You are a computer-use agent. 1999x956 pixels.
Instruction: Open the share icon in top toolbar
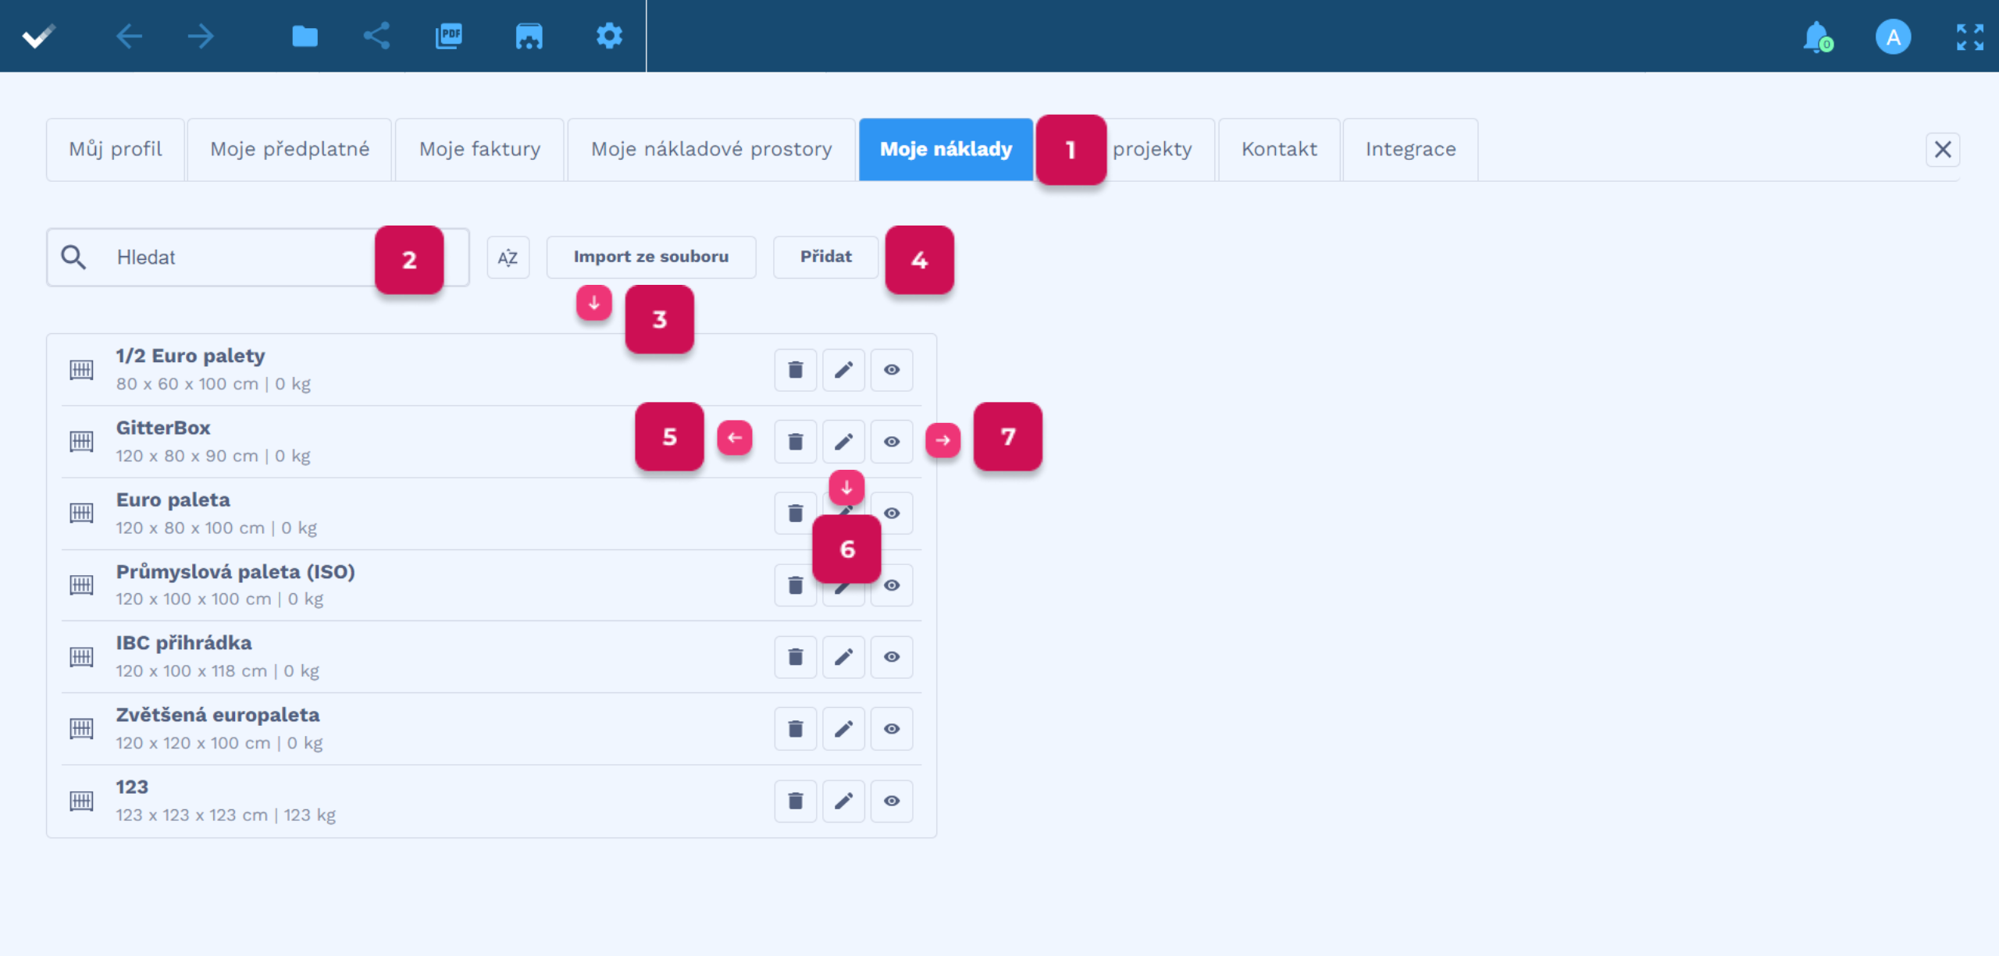(376, 36)
